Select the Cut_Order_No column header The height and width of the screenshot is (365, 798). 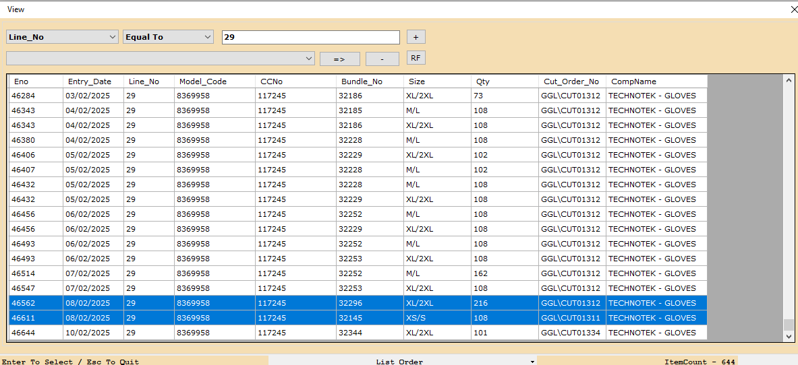coord(571,81)
